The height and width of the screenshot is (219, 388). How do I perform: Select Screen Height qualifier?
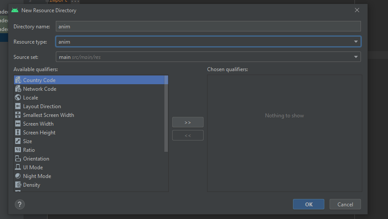[x=89, y=132]
